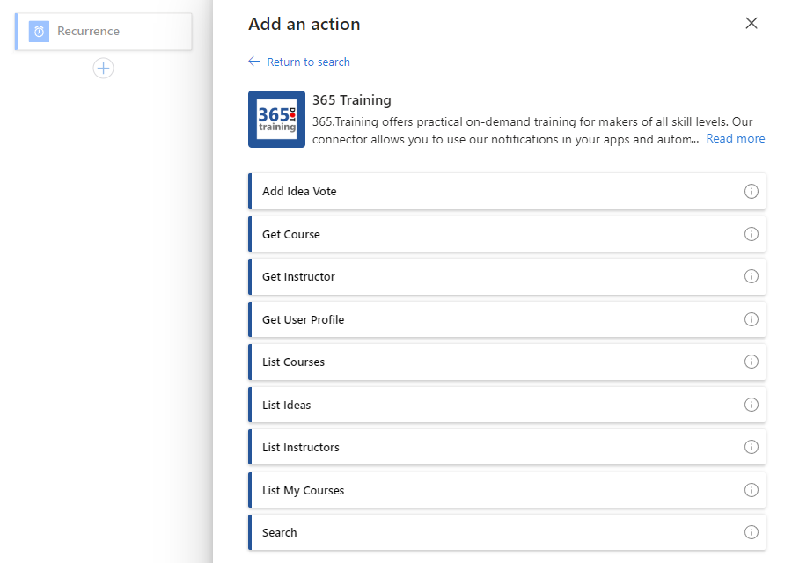This screenshot has width=792, height=563.
Task: Open info icon for List My Courses
Action: (751, 490)
